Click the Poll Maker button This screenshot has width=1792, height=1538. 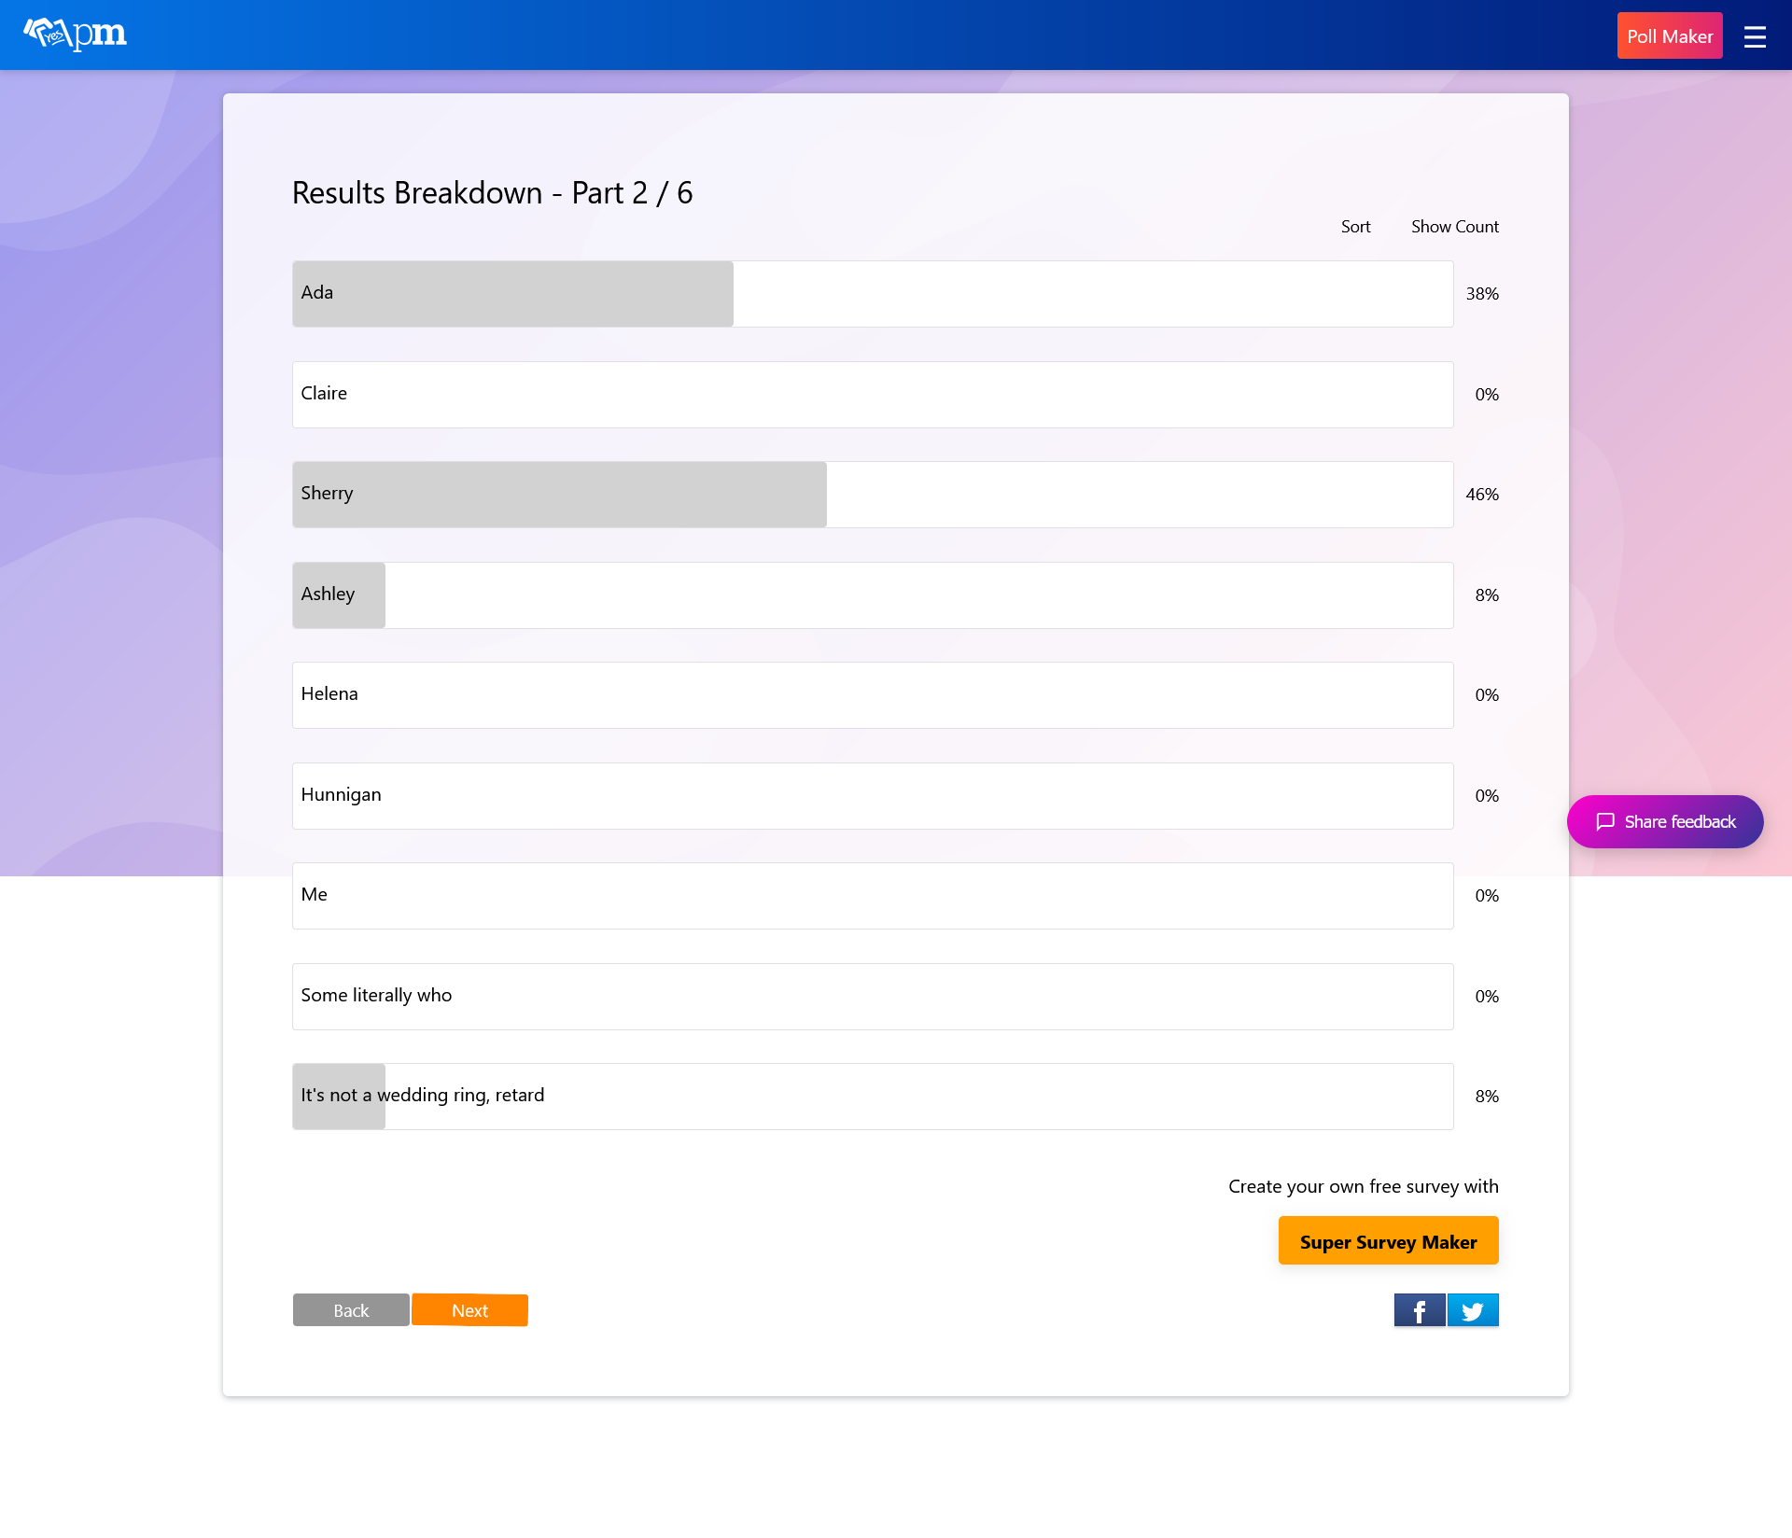point(1669,36)
